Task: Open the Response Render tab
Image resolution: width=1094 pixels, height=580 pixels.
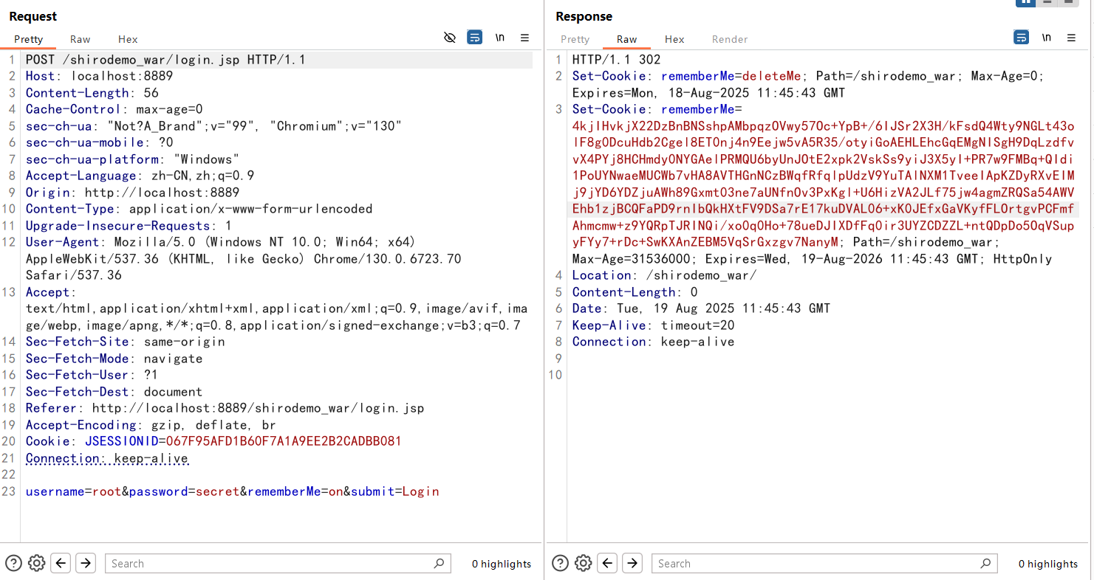Action: (730, 39)
